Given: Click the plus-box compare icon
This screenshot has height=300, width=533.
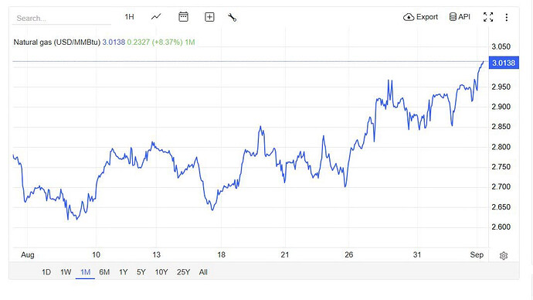Looking at the screenshot, I should coord(209,17).
